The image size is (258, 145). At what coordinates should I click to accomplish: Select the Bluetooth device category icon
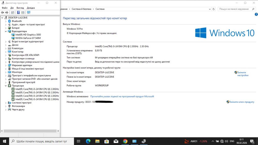point(9,21)
